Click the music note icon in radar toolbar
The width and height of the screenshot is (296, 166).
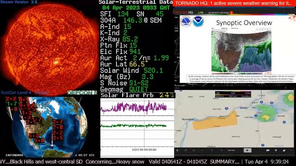coord(185,150)
